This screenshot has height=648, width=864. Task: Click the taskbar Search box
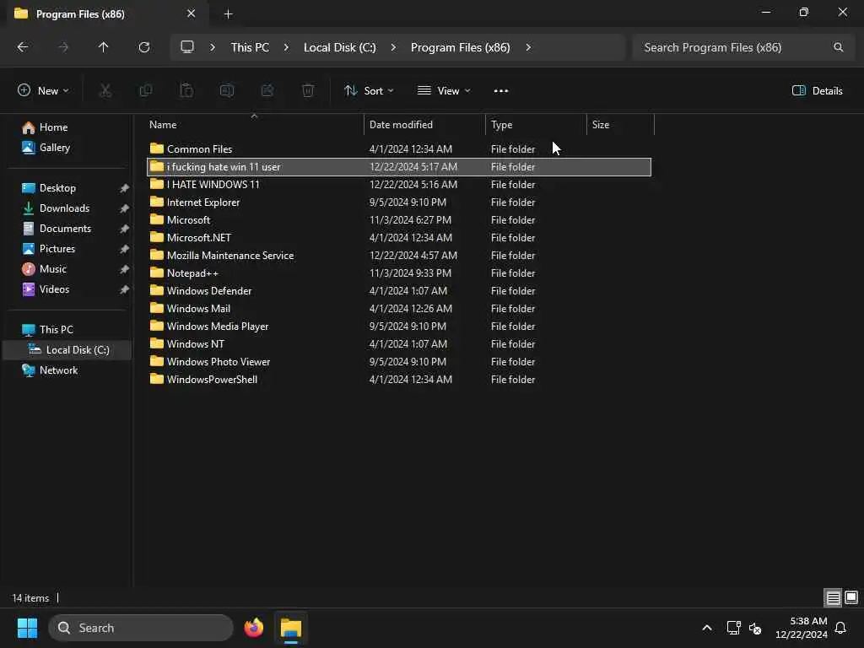pyautogui.click(x=141, y=628)
